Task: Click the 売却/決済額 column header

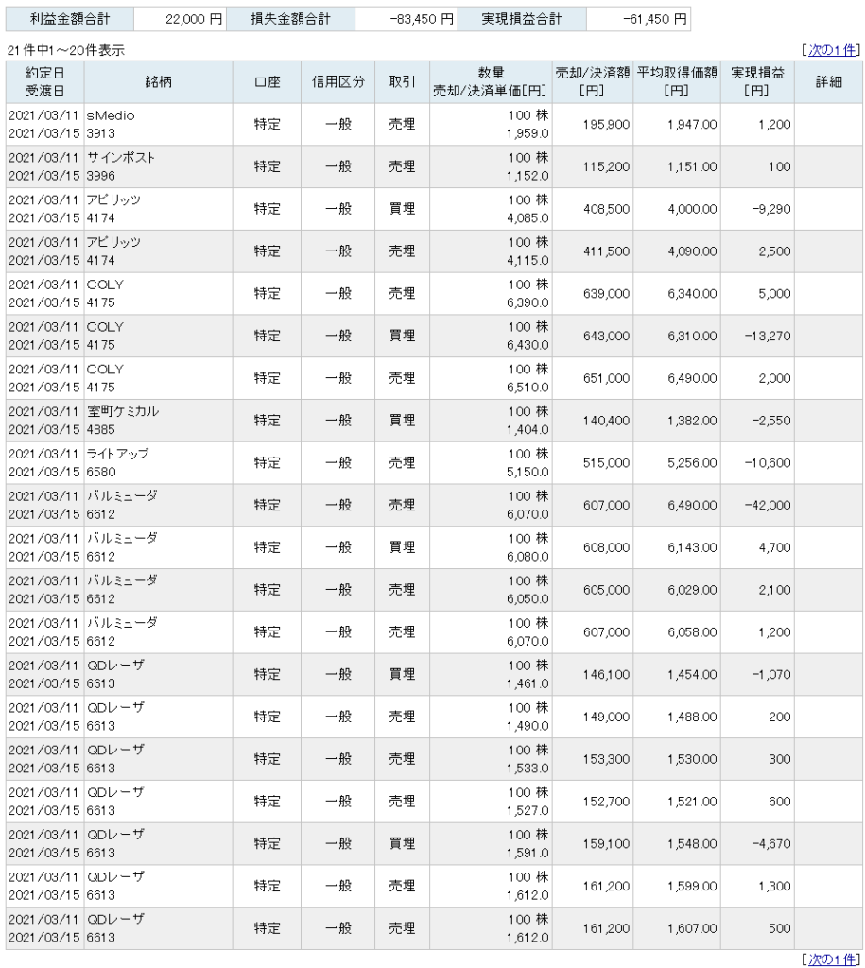Action: pos(592,82)
